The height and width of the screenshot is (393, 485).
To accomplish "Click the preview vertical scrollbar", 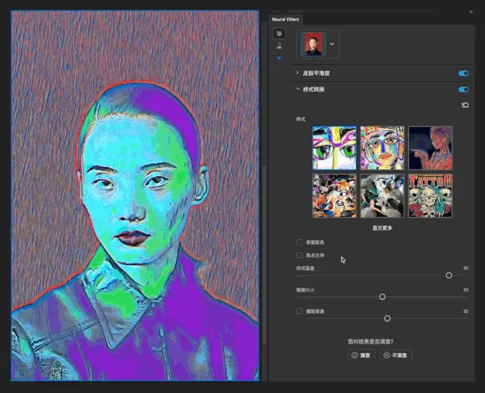I will coord(264,254).
